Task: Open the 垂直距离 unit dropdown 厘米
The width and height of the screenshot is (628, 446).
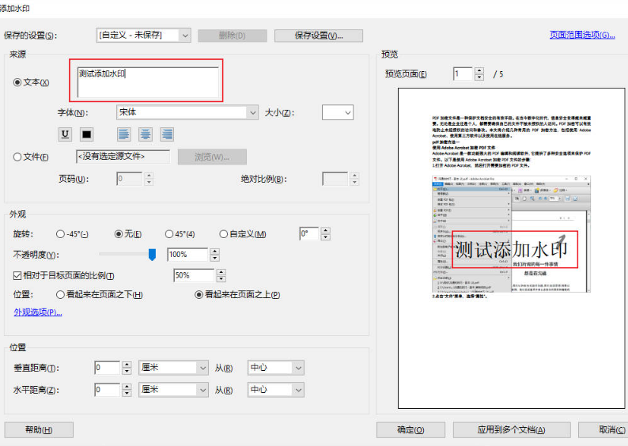Action: click(173, 368)
